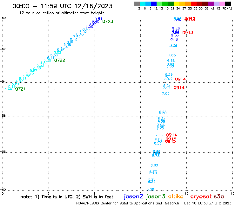The height and width of the screenshot is (206, 235).
Task: Click the jason2 satellite label
Action: (133, 196)
